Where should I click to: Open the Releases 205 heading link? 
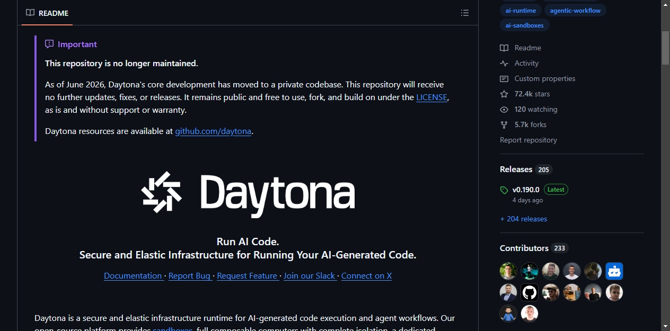[526, 169]
